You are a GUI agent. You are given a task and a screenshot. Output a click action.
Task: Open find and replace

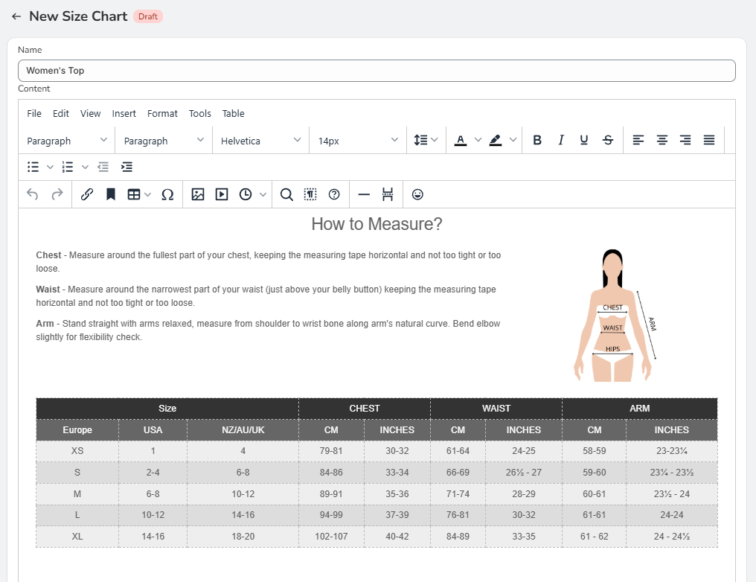point(286,194)
